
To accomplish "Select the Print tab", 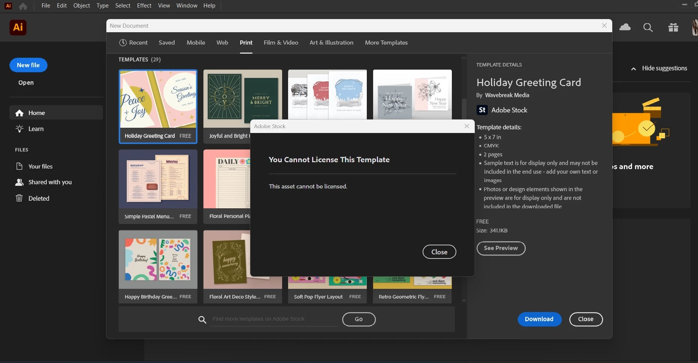I will 246,43.
